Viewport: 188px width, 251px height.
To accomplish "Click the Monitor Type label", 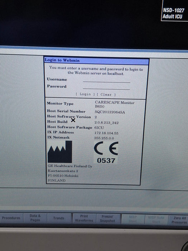I will coord(60,103).
